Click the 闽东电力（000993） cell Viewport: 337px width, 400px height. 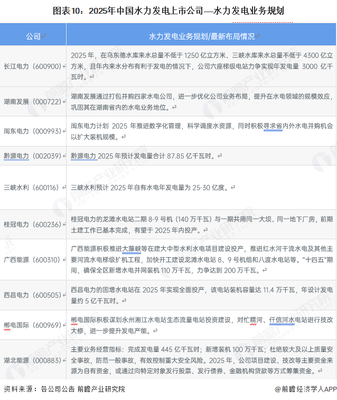tap(33, 131)
